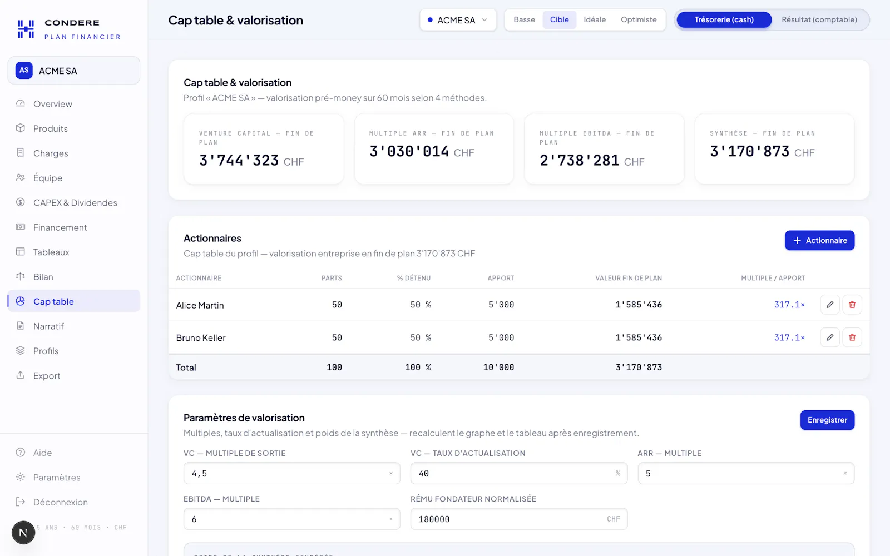The width and height of the screenshot is (890, 556).
Task: Click the CAPEX & Dividendes coin icon
Action: pos(21,202)
